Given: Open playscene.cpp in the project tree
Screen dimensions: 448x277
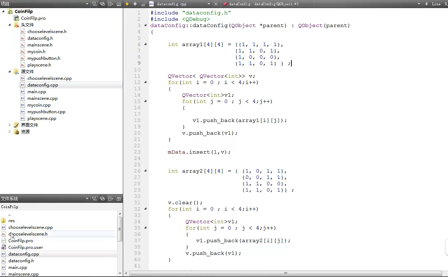Looking at the screenshot, I should [42, 118].
